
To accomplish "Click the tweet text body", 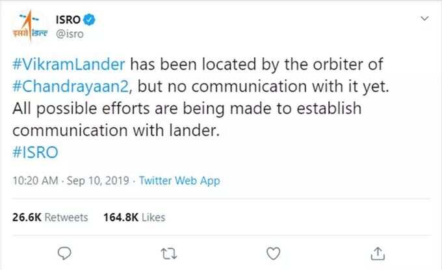I will (x=200, y=108).
